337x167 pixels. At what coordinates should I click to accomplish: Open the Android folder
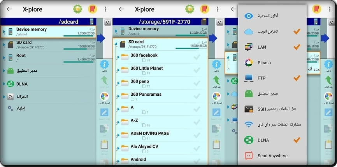coord(160,161)
